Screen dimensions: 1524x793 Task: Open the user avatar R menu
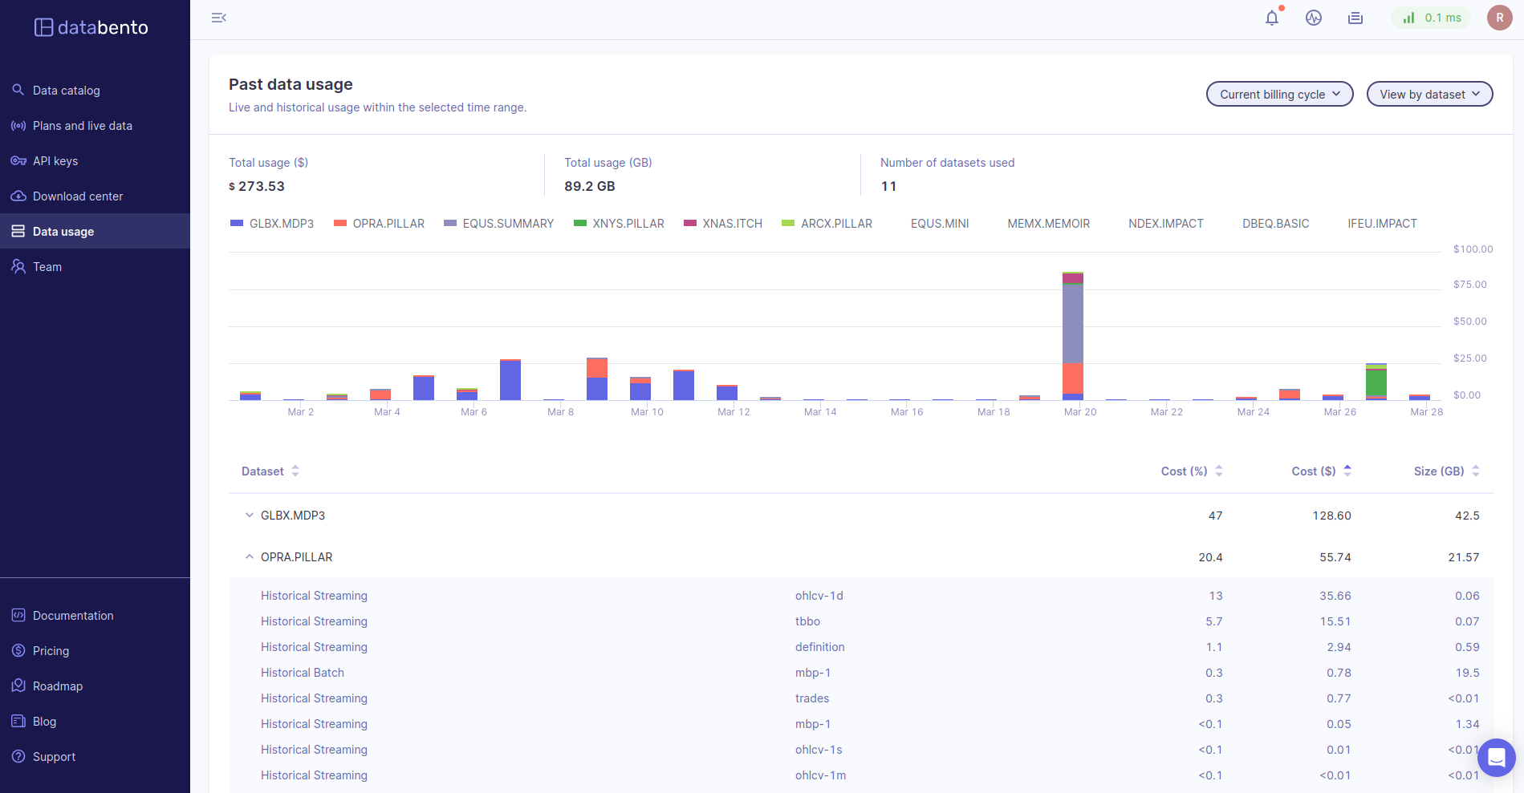(1499, 18)
